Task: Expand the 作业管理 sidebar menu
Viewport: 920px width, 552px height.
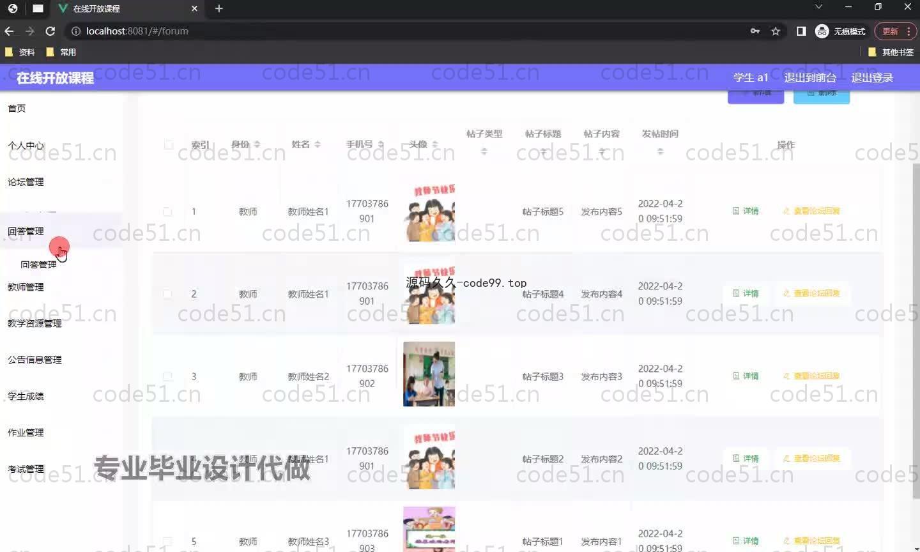Action: 26,432
